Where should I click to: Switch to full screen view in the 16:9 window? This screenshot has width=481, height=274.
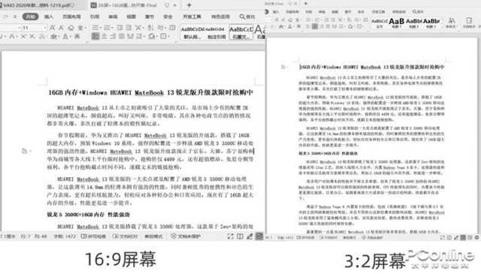pos(231,236)
